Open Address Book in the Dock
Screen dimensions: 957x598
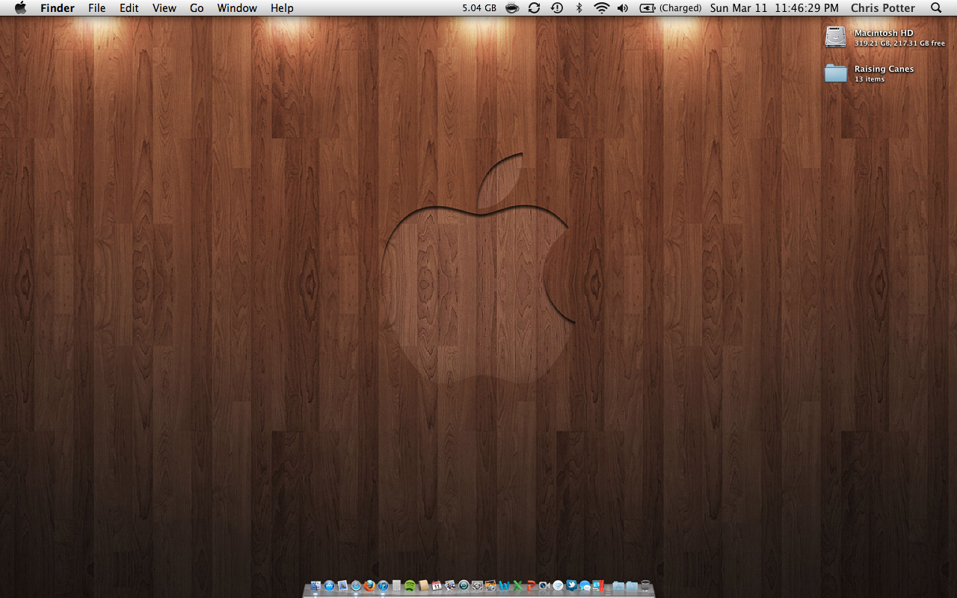tap(423, 586)
